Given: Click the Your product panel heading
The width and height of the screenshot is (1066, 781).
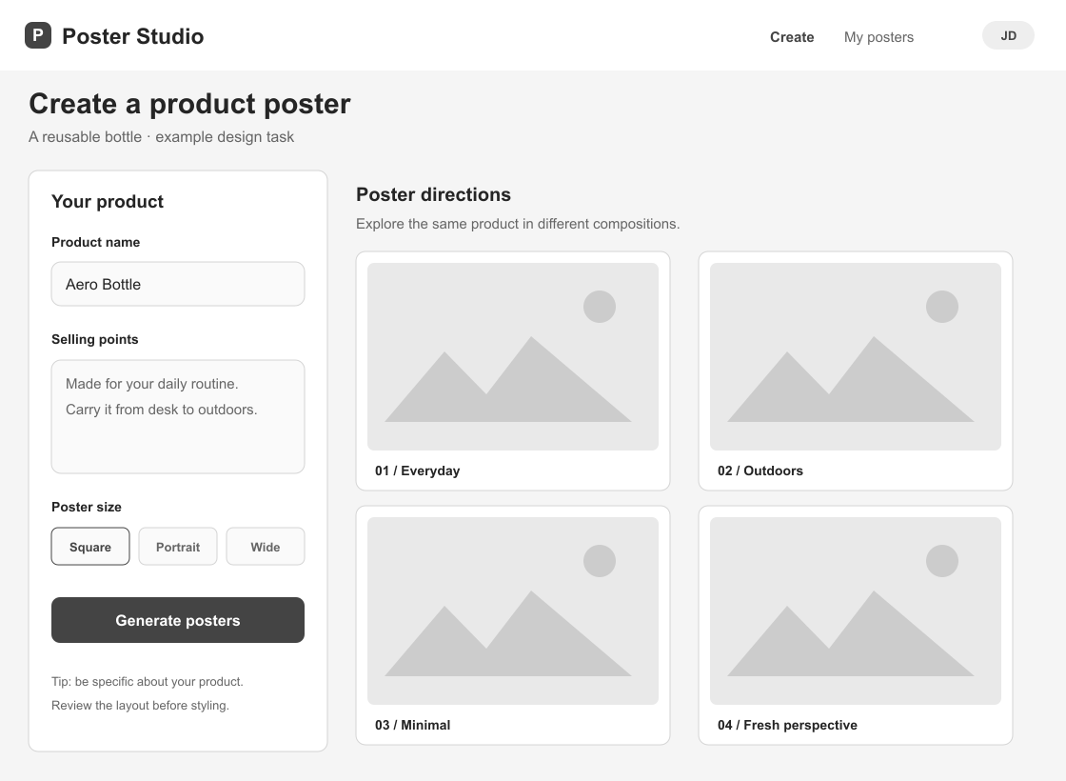Looking at the screenshot, I should coord(108,201).
